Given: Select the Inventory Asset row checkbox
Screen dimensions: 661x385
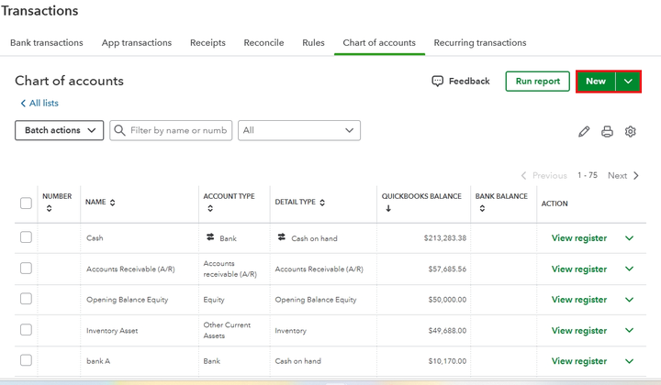Looking at the screenshot, I should click(26, 329).
